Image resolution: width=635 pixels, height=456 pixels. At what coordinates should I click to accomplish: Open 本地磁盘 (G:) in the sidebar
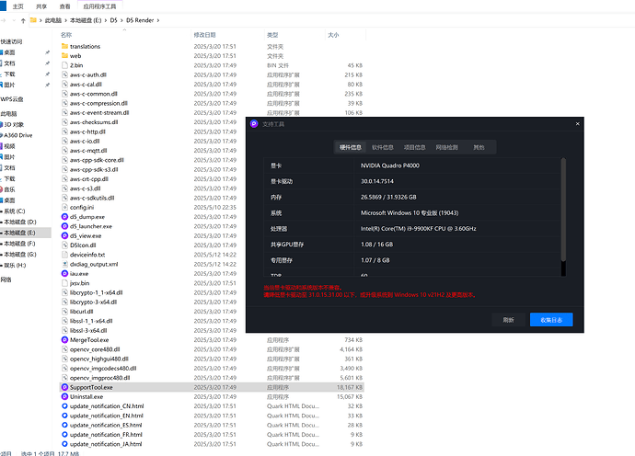(x=20, y=255)
